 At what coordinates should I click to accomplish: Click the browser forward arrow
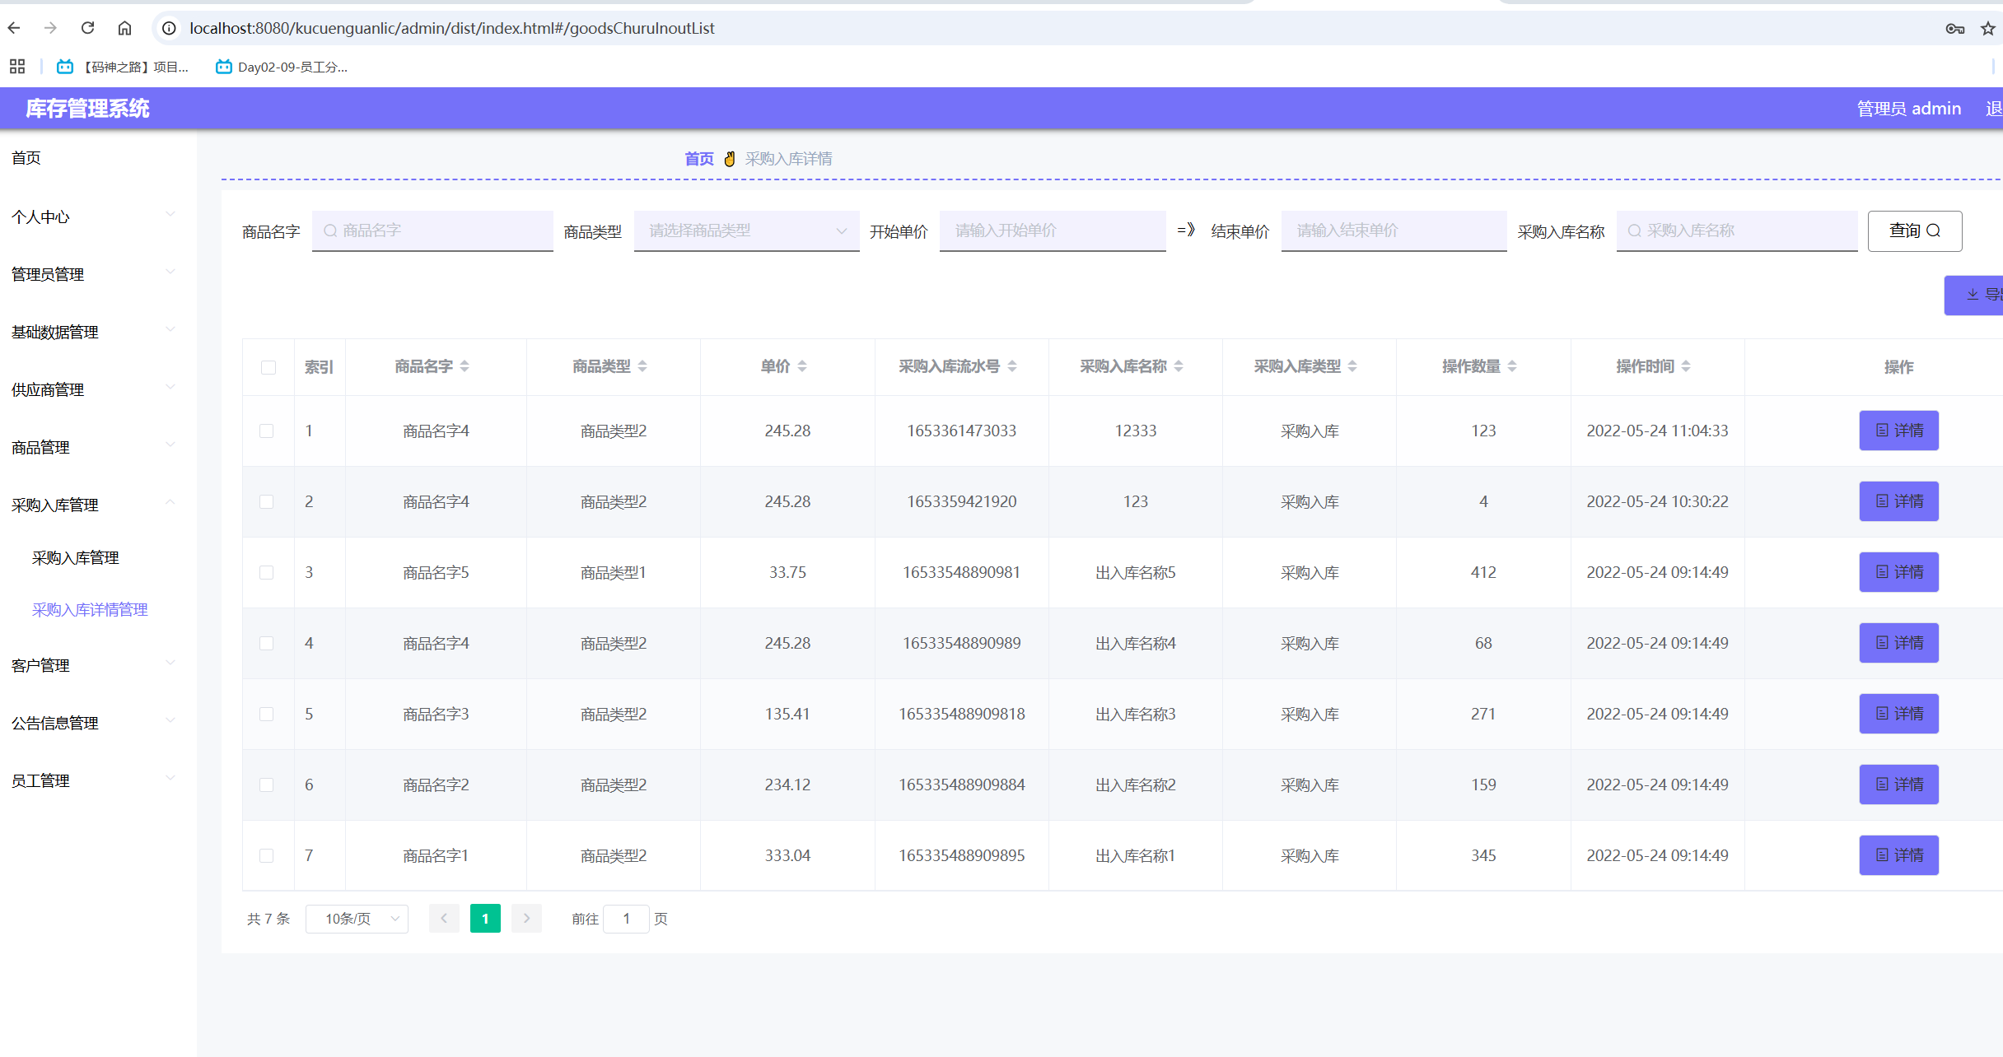(50, 28)
